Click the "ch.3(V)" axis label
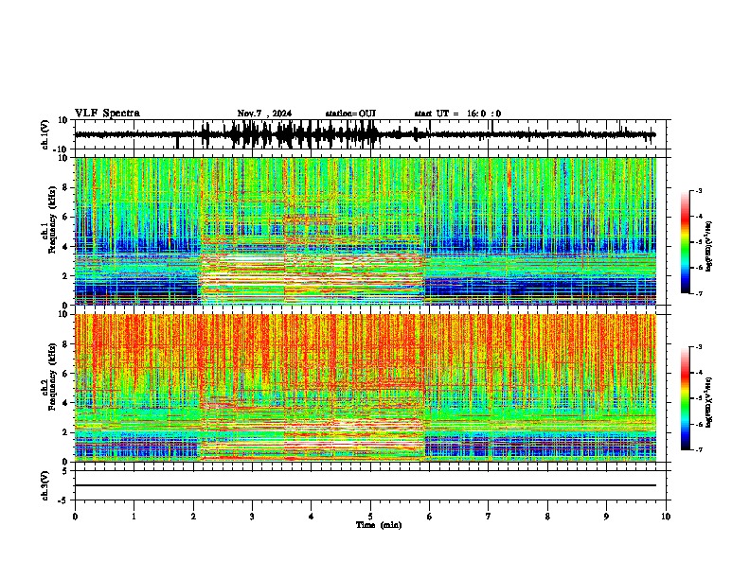 [x=45, y=485]
